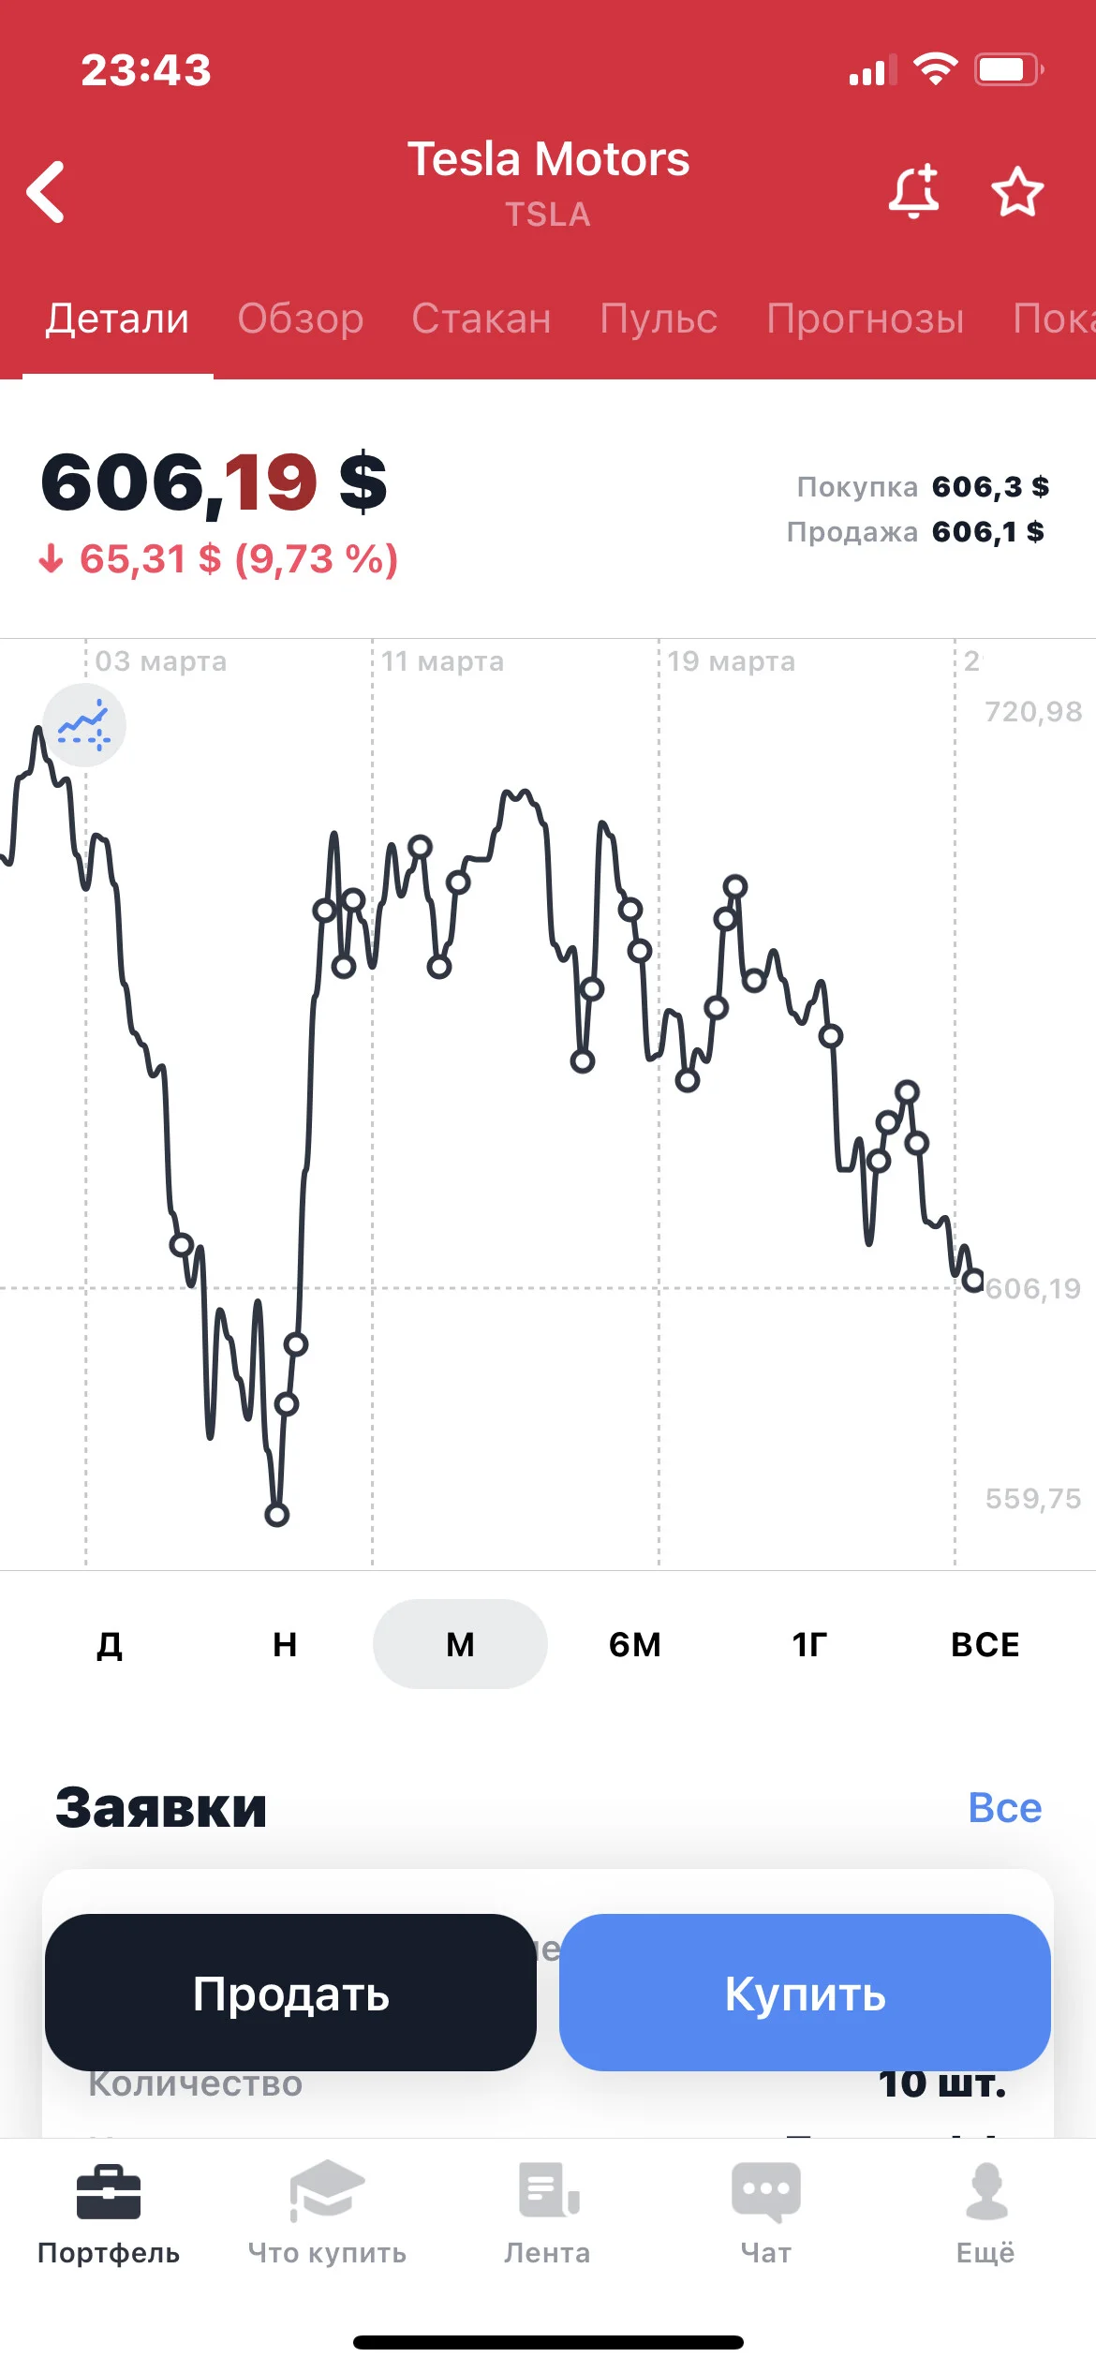Add price alert with bell icon
Screen dimensions: 1096x2372
click(x=914, y=191)
